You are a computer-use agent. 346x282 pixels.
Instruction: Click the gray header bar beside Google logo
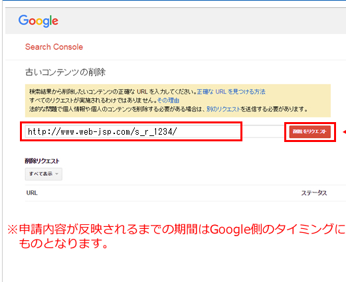199,21
